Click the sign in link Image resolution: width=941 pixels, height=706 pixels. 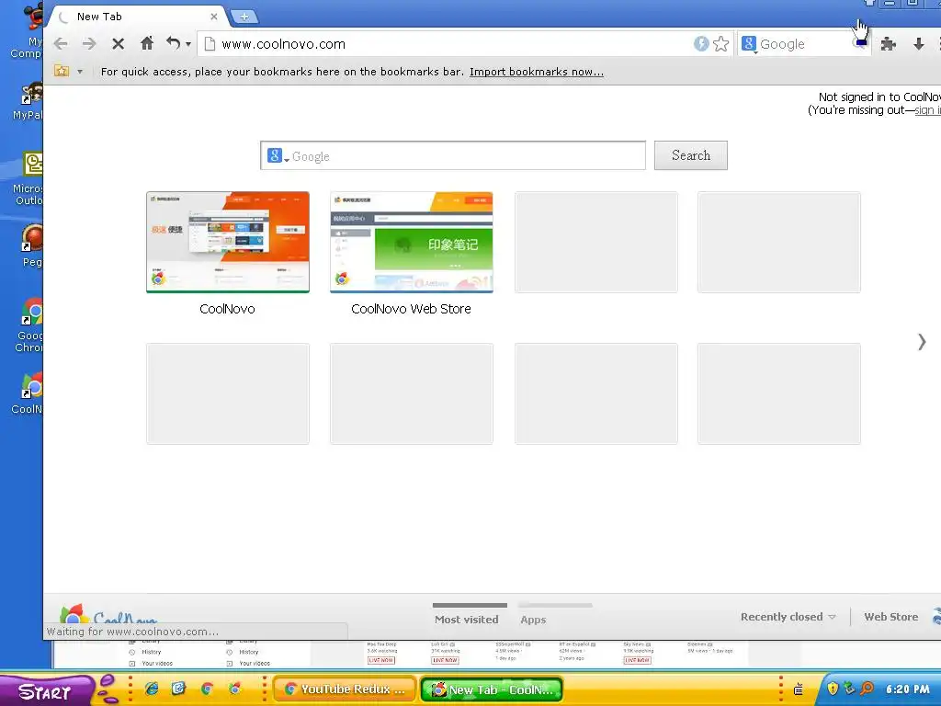(x=927, y=110)
